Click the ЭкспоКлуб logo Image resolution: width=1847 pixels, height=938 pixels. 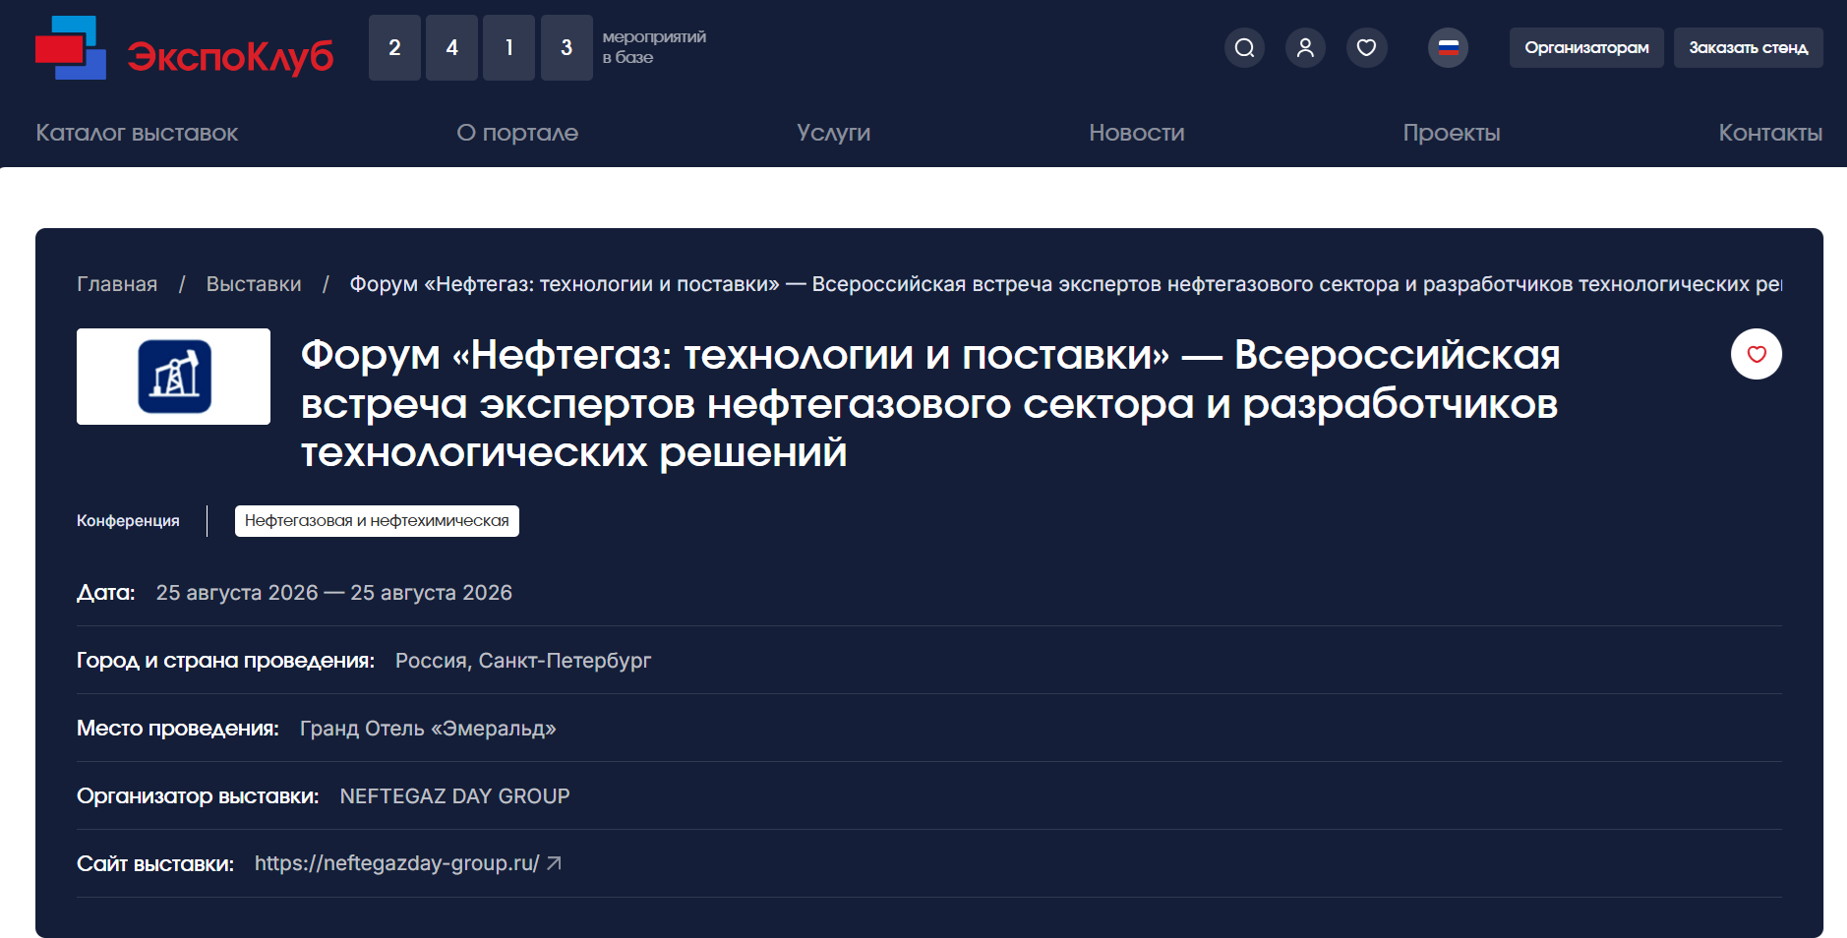coord(185,47)
